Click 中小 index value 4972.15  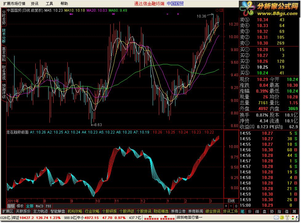click(92, 218)
